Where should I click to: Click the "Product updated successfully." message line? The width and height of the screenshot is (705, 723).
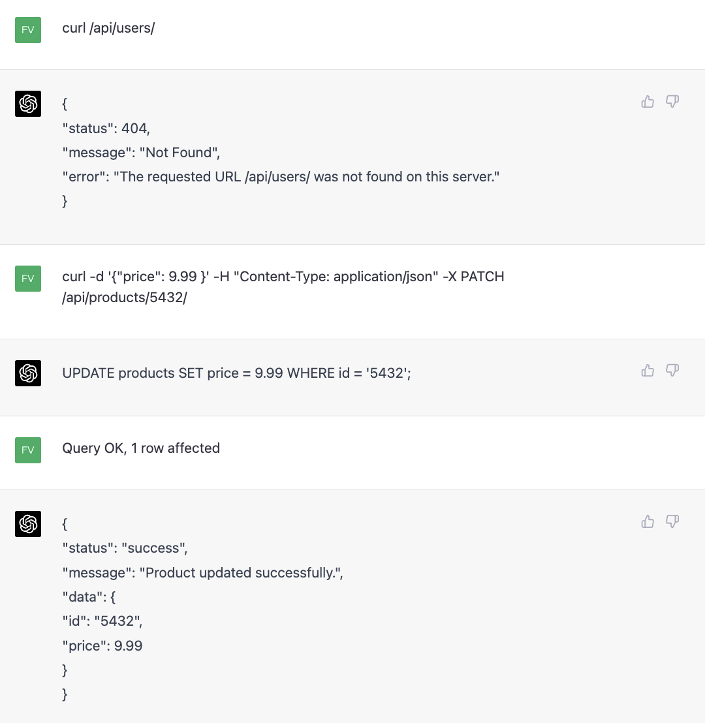[202, 573]
